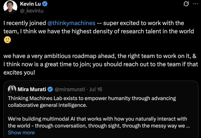Open the quoted tweet text about Thinking Machines Lab

(92, 102)
